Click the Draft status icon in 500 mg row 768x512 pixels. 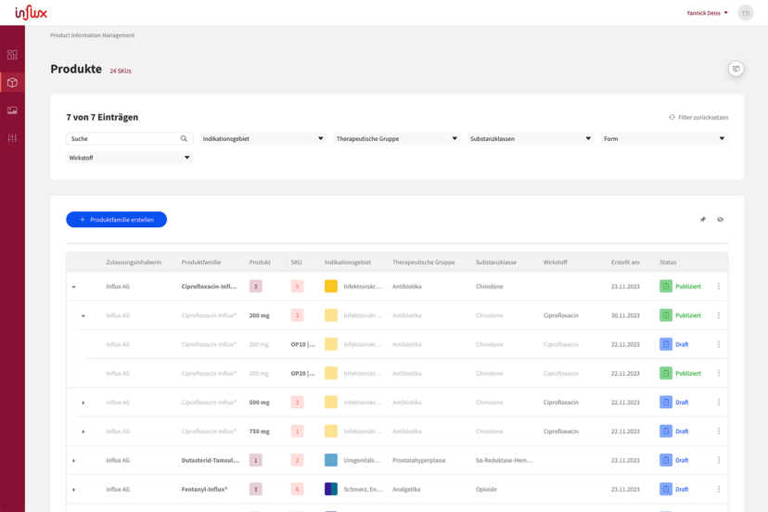pos(666,402)
